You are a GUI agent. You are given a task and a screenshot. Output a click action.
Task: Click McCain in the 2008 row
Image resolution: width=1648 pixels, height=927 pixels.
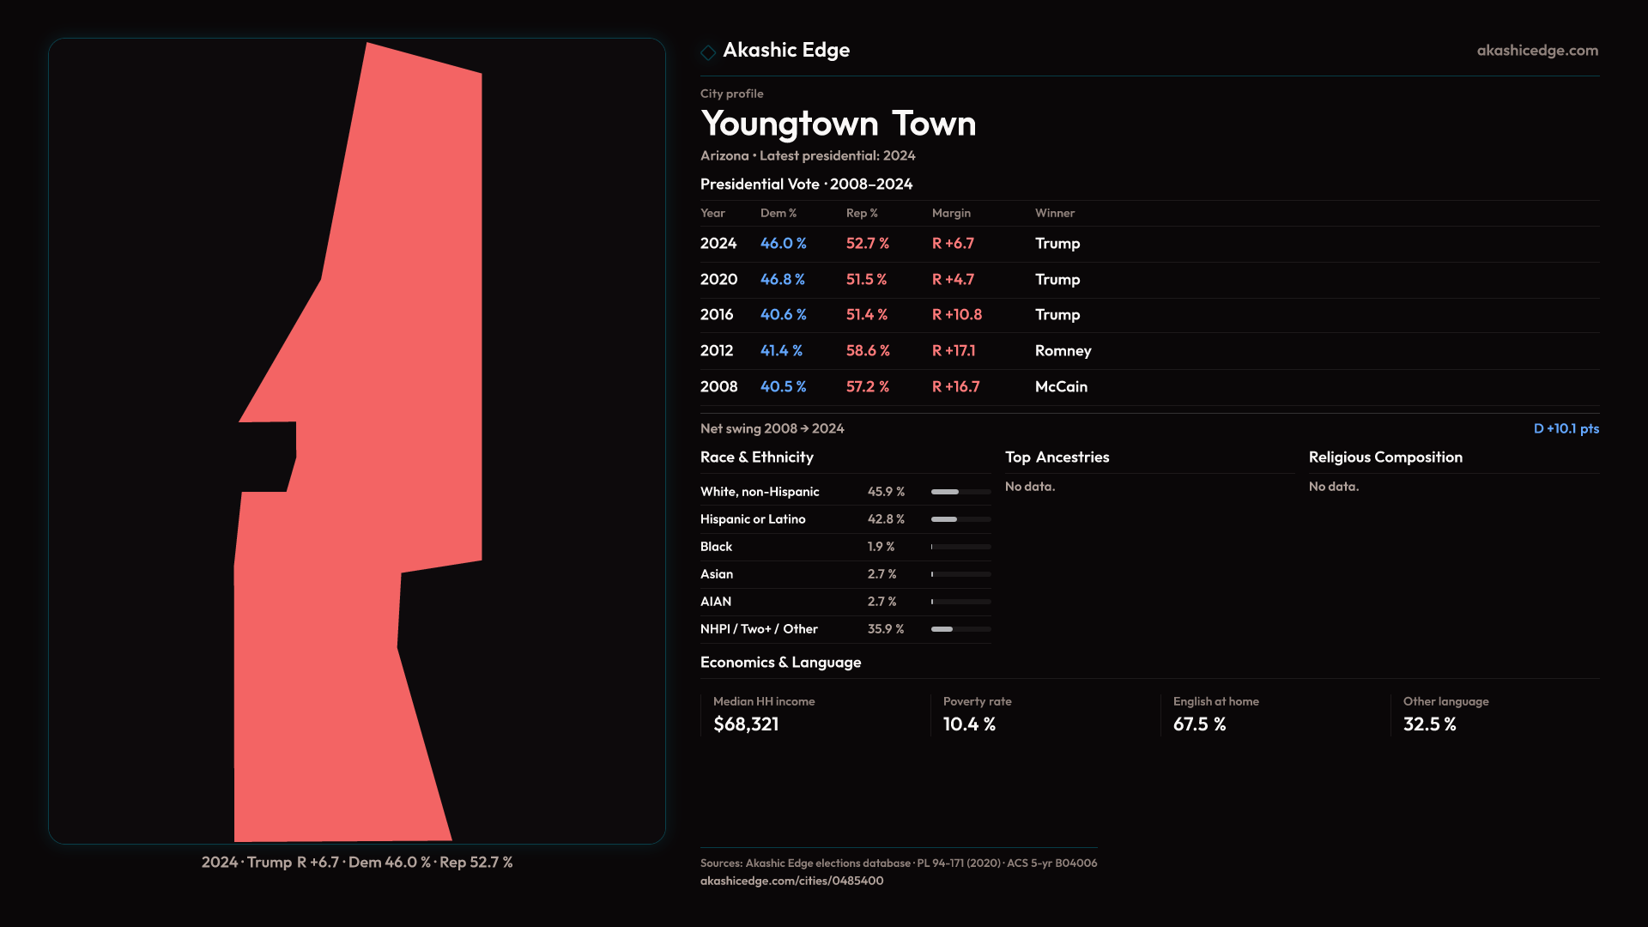(1061, 387)
